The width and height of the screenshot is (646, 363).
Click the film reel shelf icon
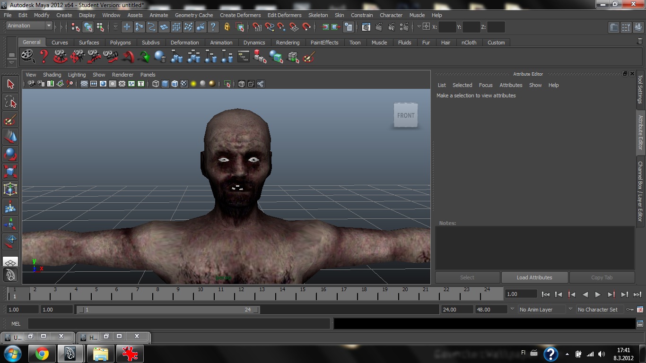[28, 57]
